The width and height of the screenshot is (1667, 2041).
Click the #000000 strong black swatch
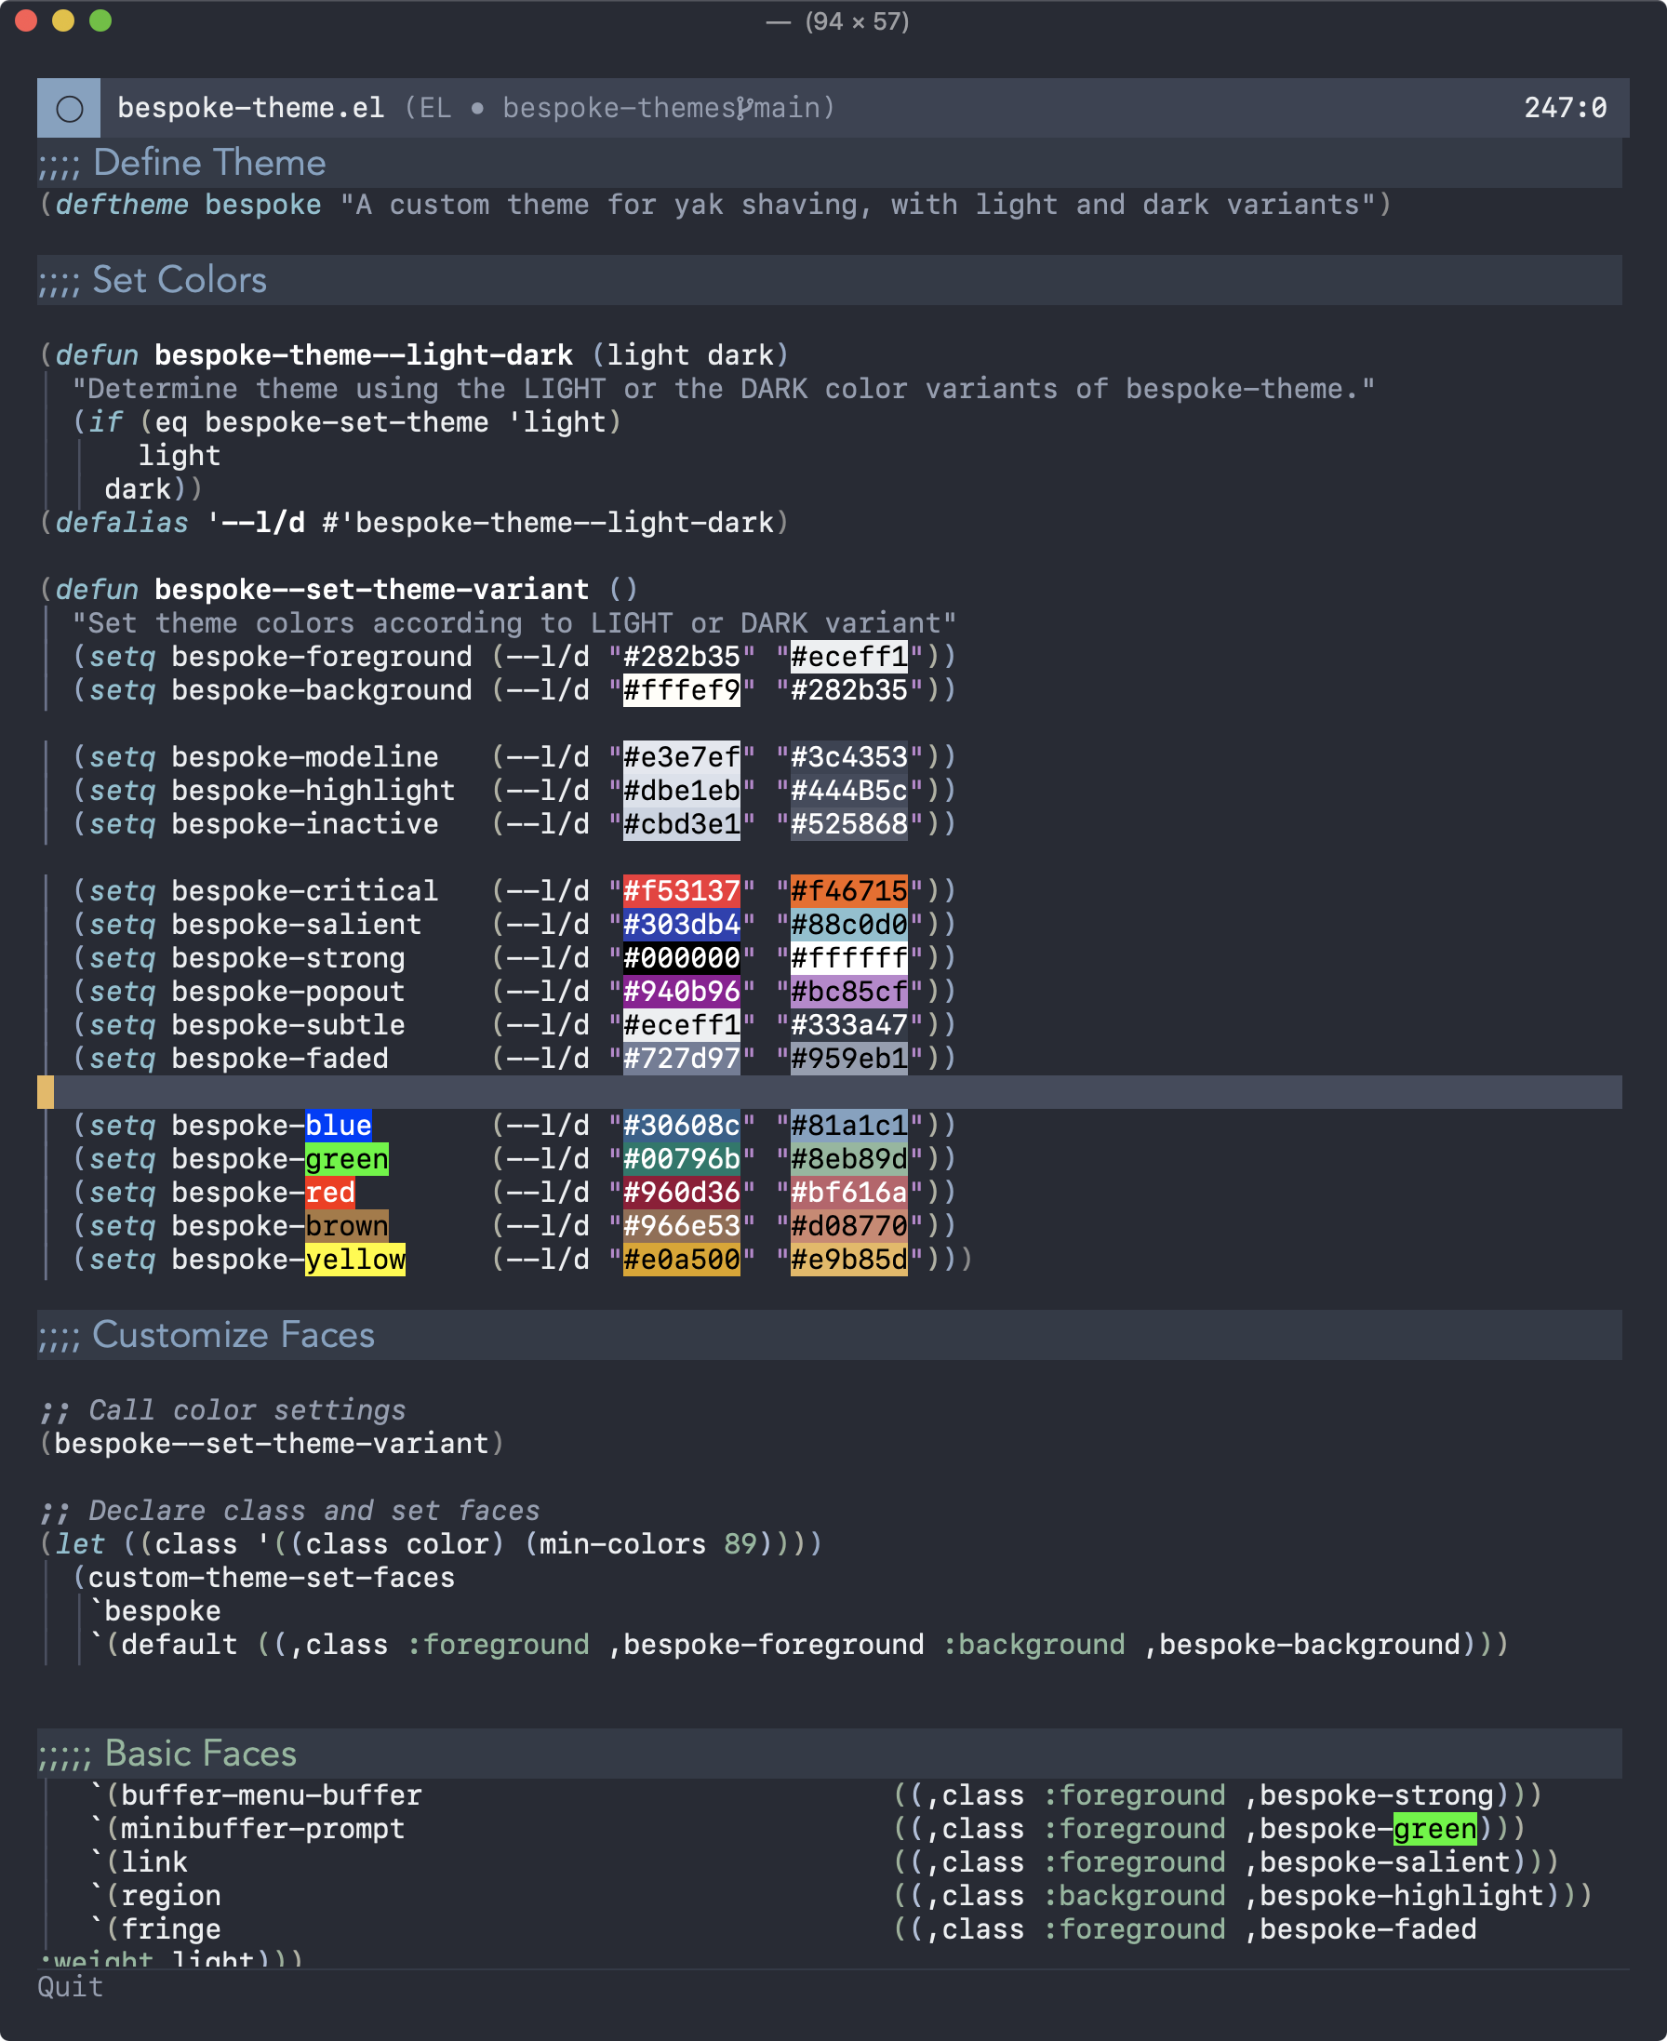[x=682, y=958]
